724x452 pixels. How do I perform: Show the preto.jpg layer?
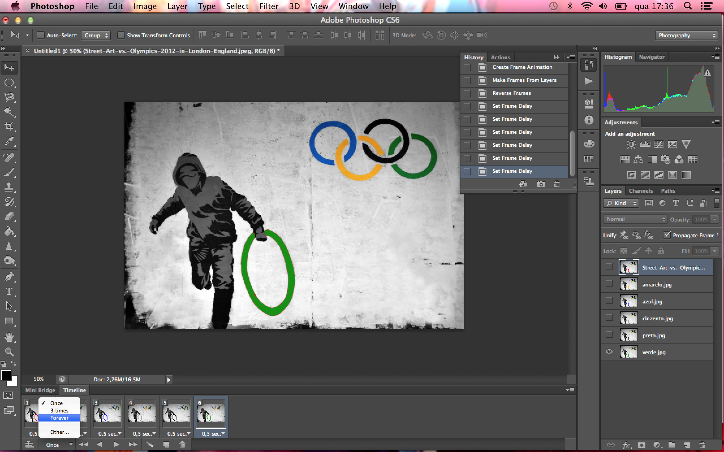(x=609, y=334)
